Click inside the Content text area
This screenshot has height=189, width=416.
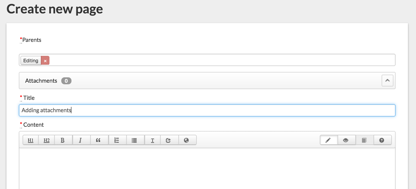(x=207, y=169)
